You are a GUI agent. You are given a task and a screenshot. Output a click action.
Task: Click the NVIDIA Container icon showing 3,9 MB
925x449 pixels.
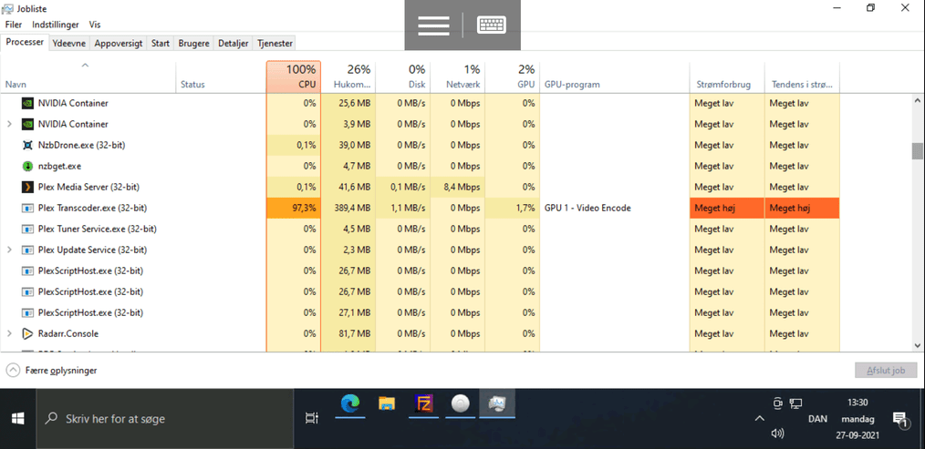[27, 125]
